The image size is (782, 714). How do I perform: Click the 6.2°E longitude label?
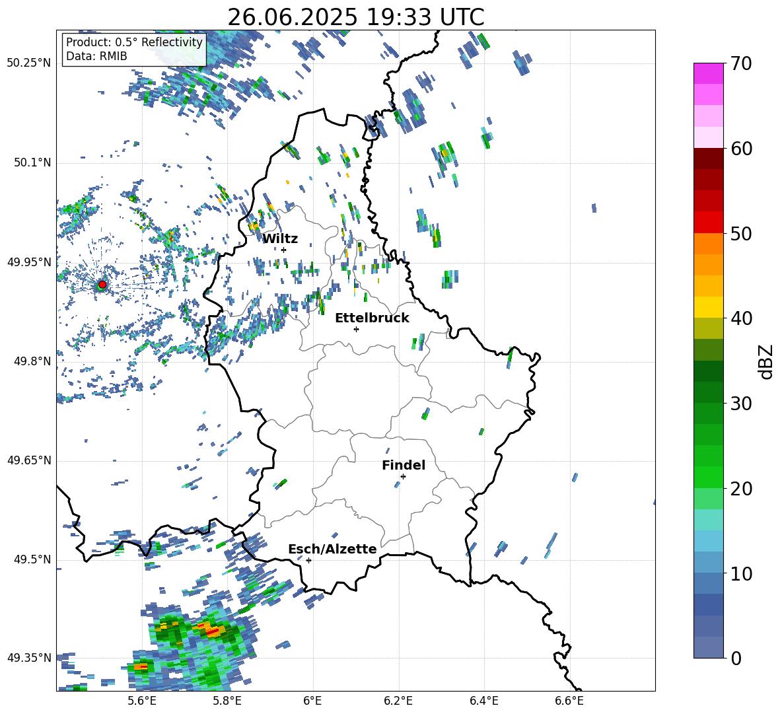(x=398, y=701)
